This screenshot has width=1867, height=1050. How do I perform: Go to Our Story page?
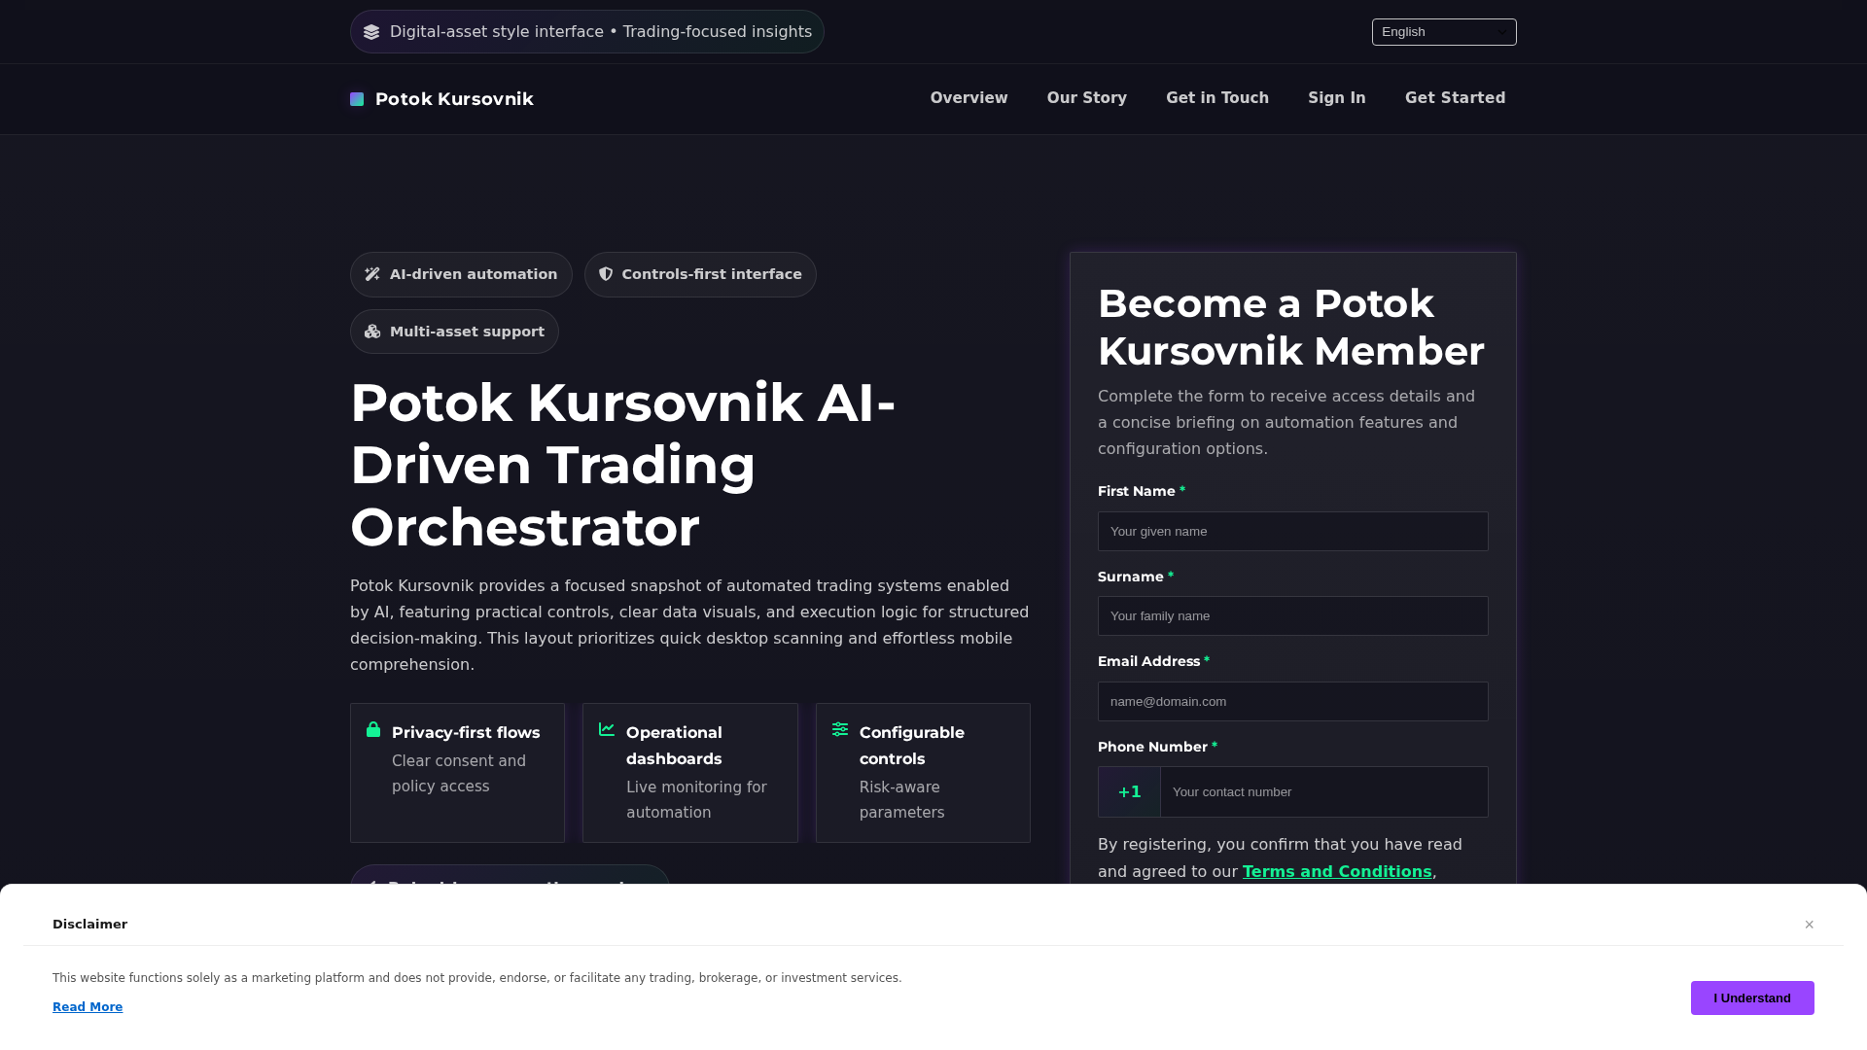1086,98
